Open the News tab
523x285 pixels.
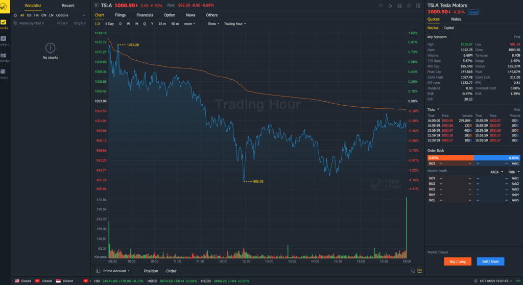191,15
